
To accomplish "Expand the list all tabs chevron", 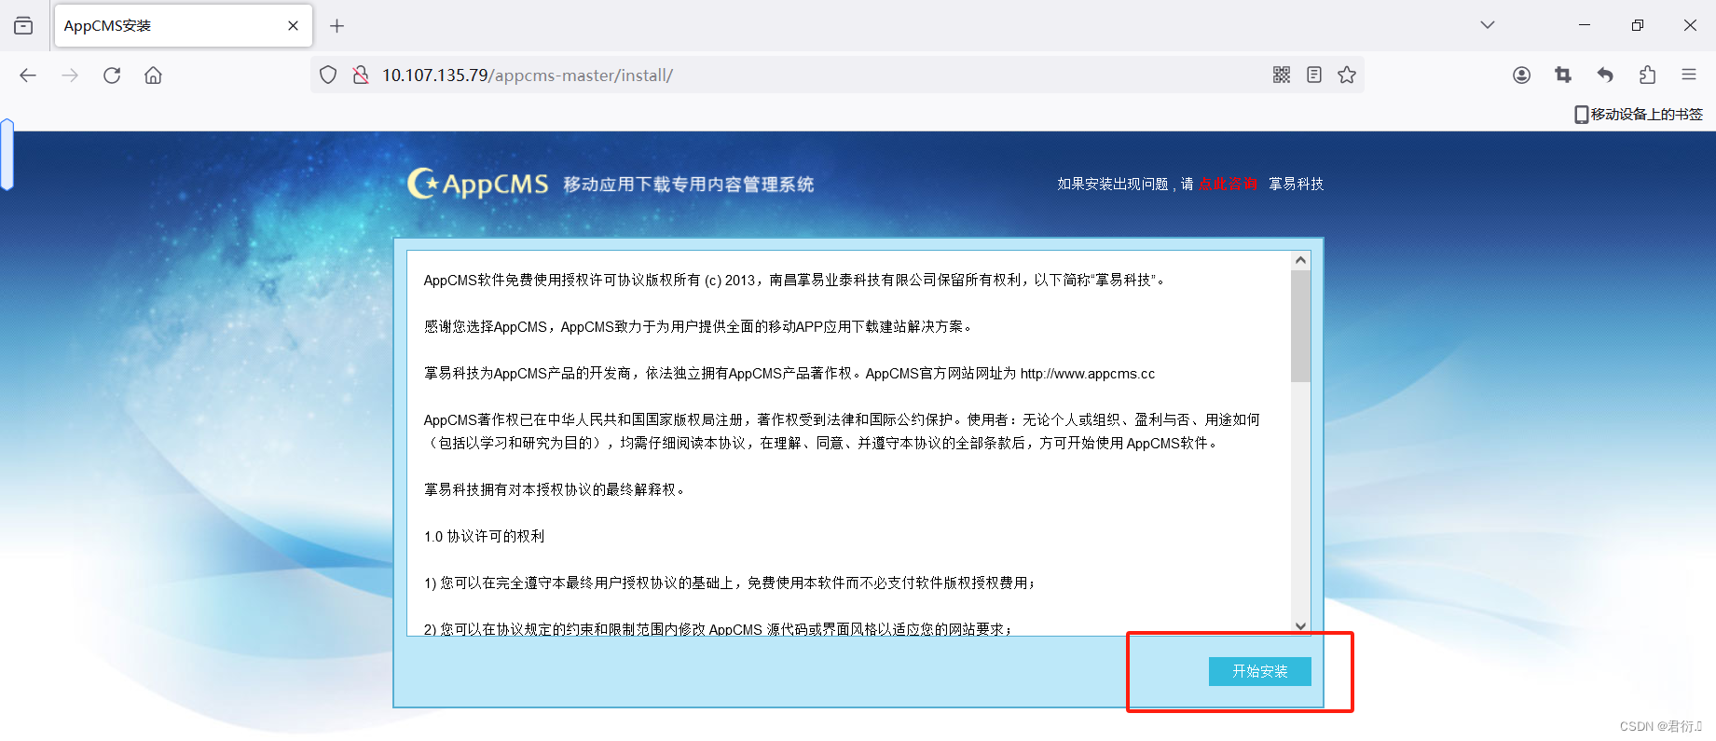I will pos(1488,25).
